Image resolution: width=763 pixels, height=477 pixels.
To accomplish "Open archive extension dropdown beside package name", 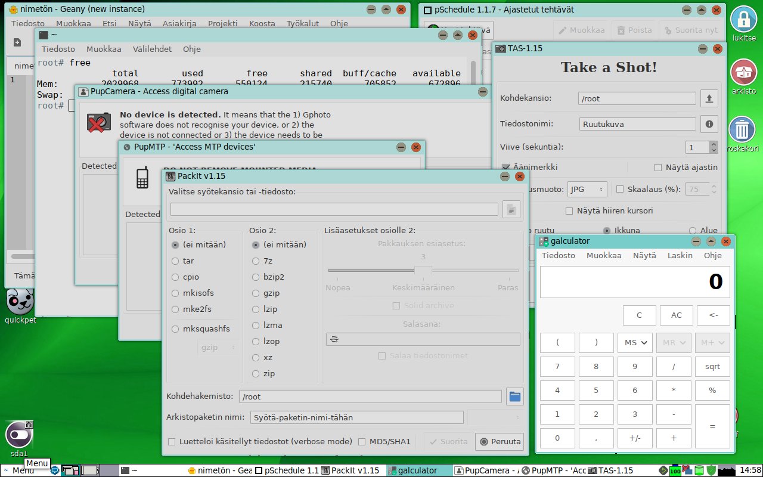I will pyautogui.click(x=495, y=417).
